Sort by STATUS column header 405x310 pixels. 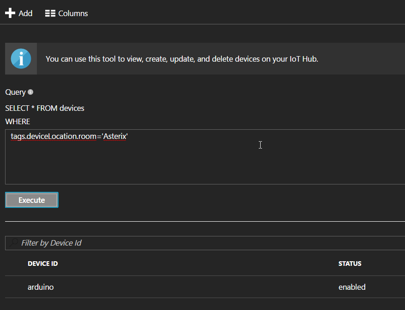350,264
